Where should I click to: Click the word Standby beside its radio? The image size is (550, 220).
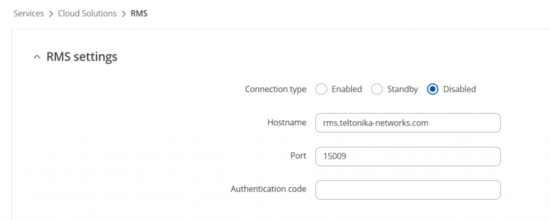(x=402, y=89)
